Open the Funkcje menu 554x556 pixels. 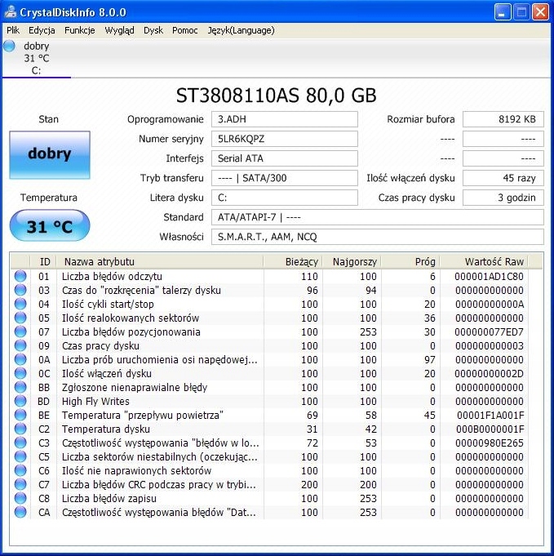coord(80,30)
